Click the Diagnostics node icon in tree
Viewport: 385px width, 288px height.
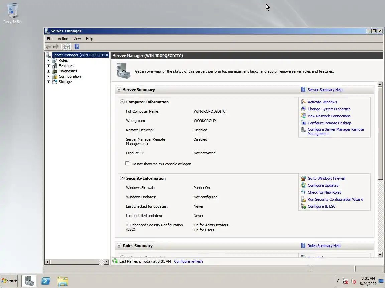click(x=55, y=71)
